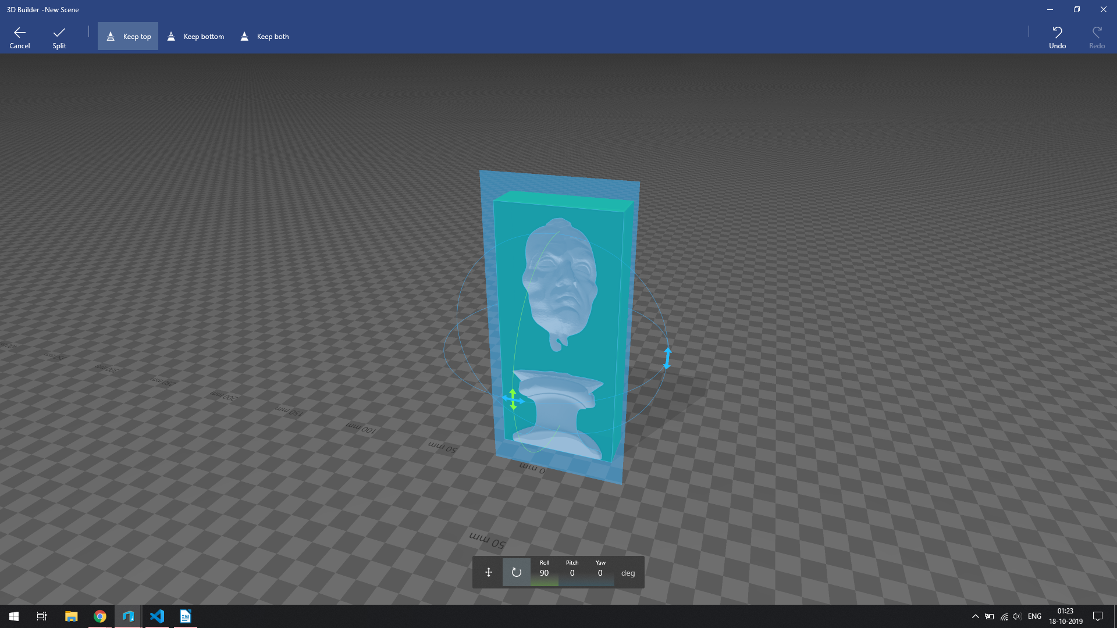Open Task View in the taskbar
1117x628 pixels.
tap(42, 616)
